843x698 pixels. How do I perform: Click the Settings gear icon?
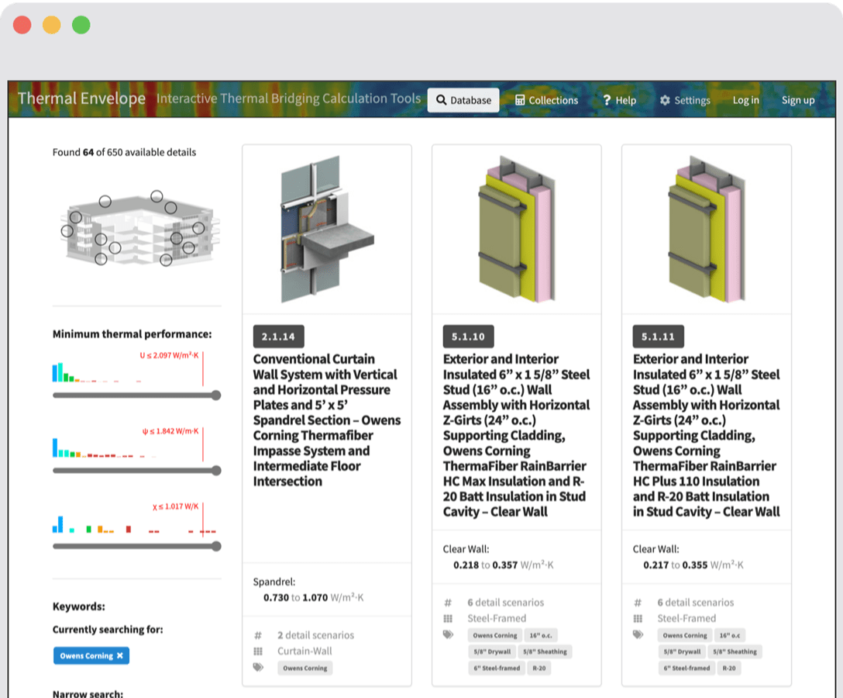coord(665,100)
